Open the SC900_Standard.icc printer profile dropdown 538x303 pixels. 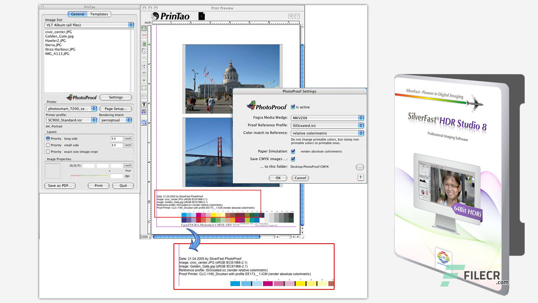71,120
